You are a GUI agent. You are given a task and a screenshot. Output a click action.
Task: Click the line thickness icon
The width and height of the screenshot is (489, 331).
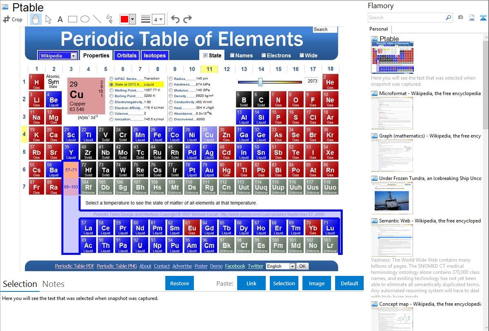point(146,19)
